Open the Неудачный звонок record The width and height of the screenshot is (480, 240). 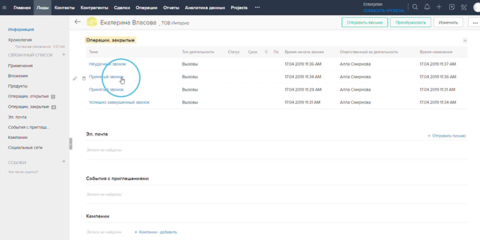click(107, 64)
